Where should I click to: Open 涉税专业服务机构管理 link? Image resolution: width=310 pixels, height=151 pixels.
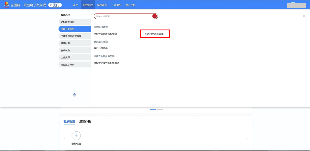click(105, 34)
